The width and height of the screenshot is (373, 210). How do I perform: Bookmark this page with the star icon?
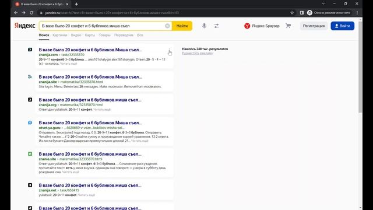pos(292,13)
